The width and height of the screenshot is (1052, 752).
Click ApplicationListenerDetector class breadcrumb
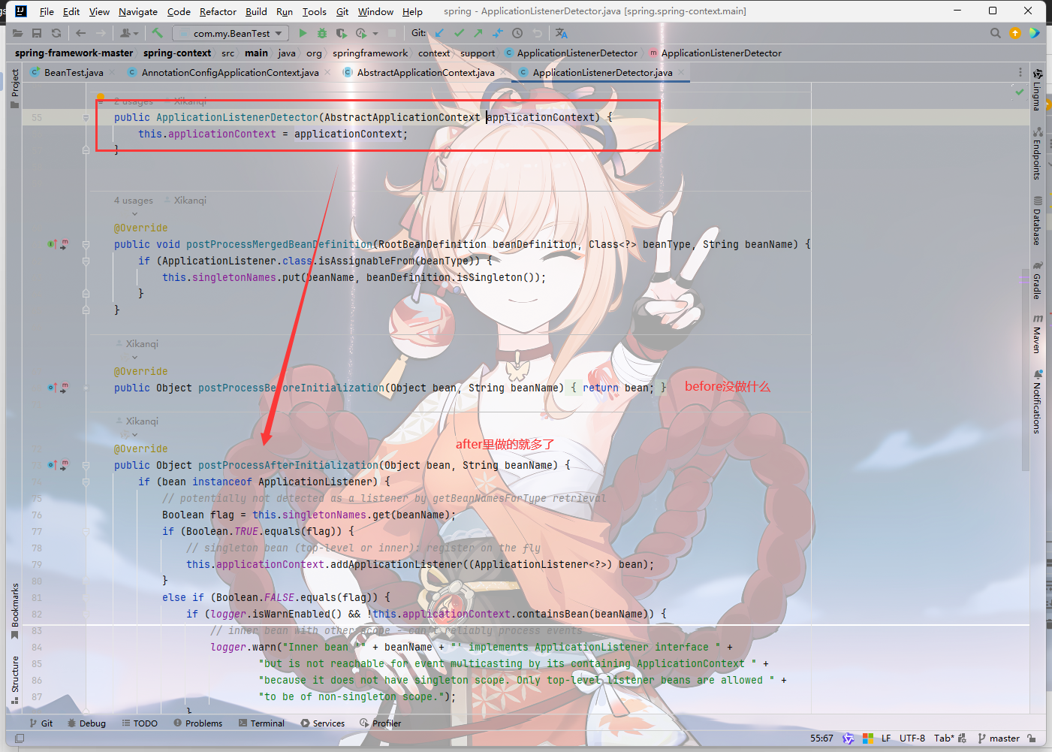[x=577, y=53]
